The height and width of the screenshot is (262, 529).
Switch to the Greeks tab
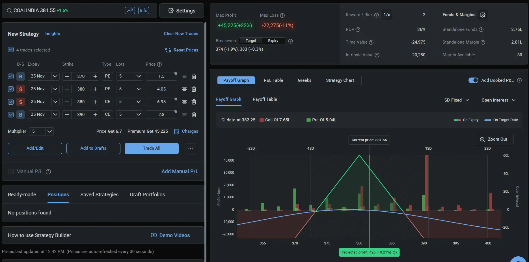click(x=305, y=80)
